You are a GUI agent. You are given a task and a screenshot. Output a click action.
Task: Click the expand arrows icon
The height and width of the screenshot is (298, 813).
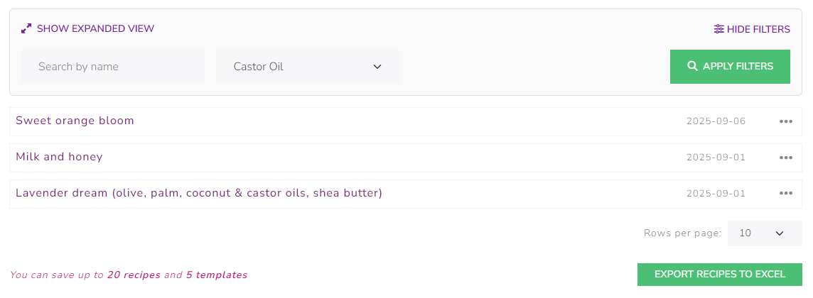pos(26,29)
